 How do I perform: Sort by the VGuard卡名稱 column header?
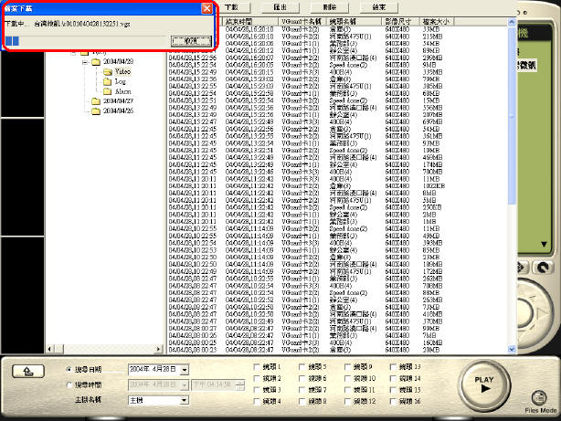[302, 22]
